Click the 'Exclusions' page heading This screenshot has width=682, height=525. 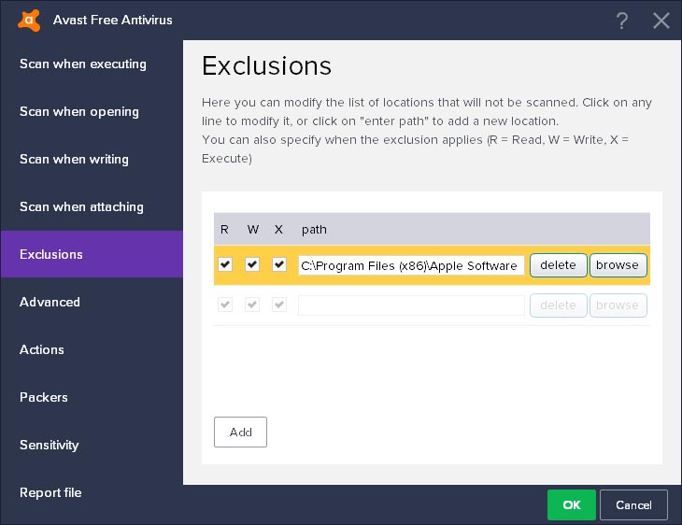click(x=266, y=65)
